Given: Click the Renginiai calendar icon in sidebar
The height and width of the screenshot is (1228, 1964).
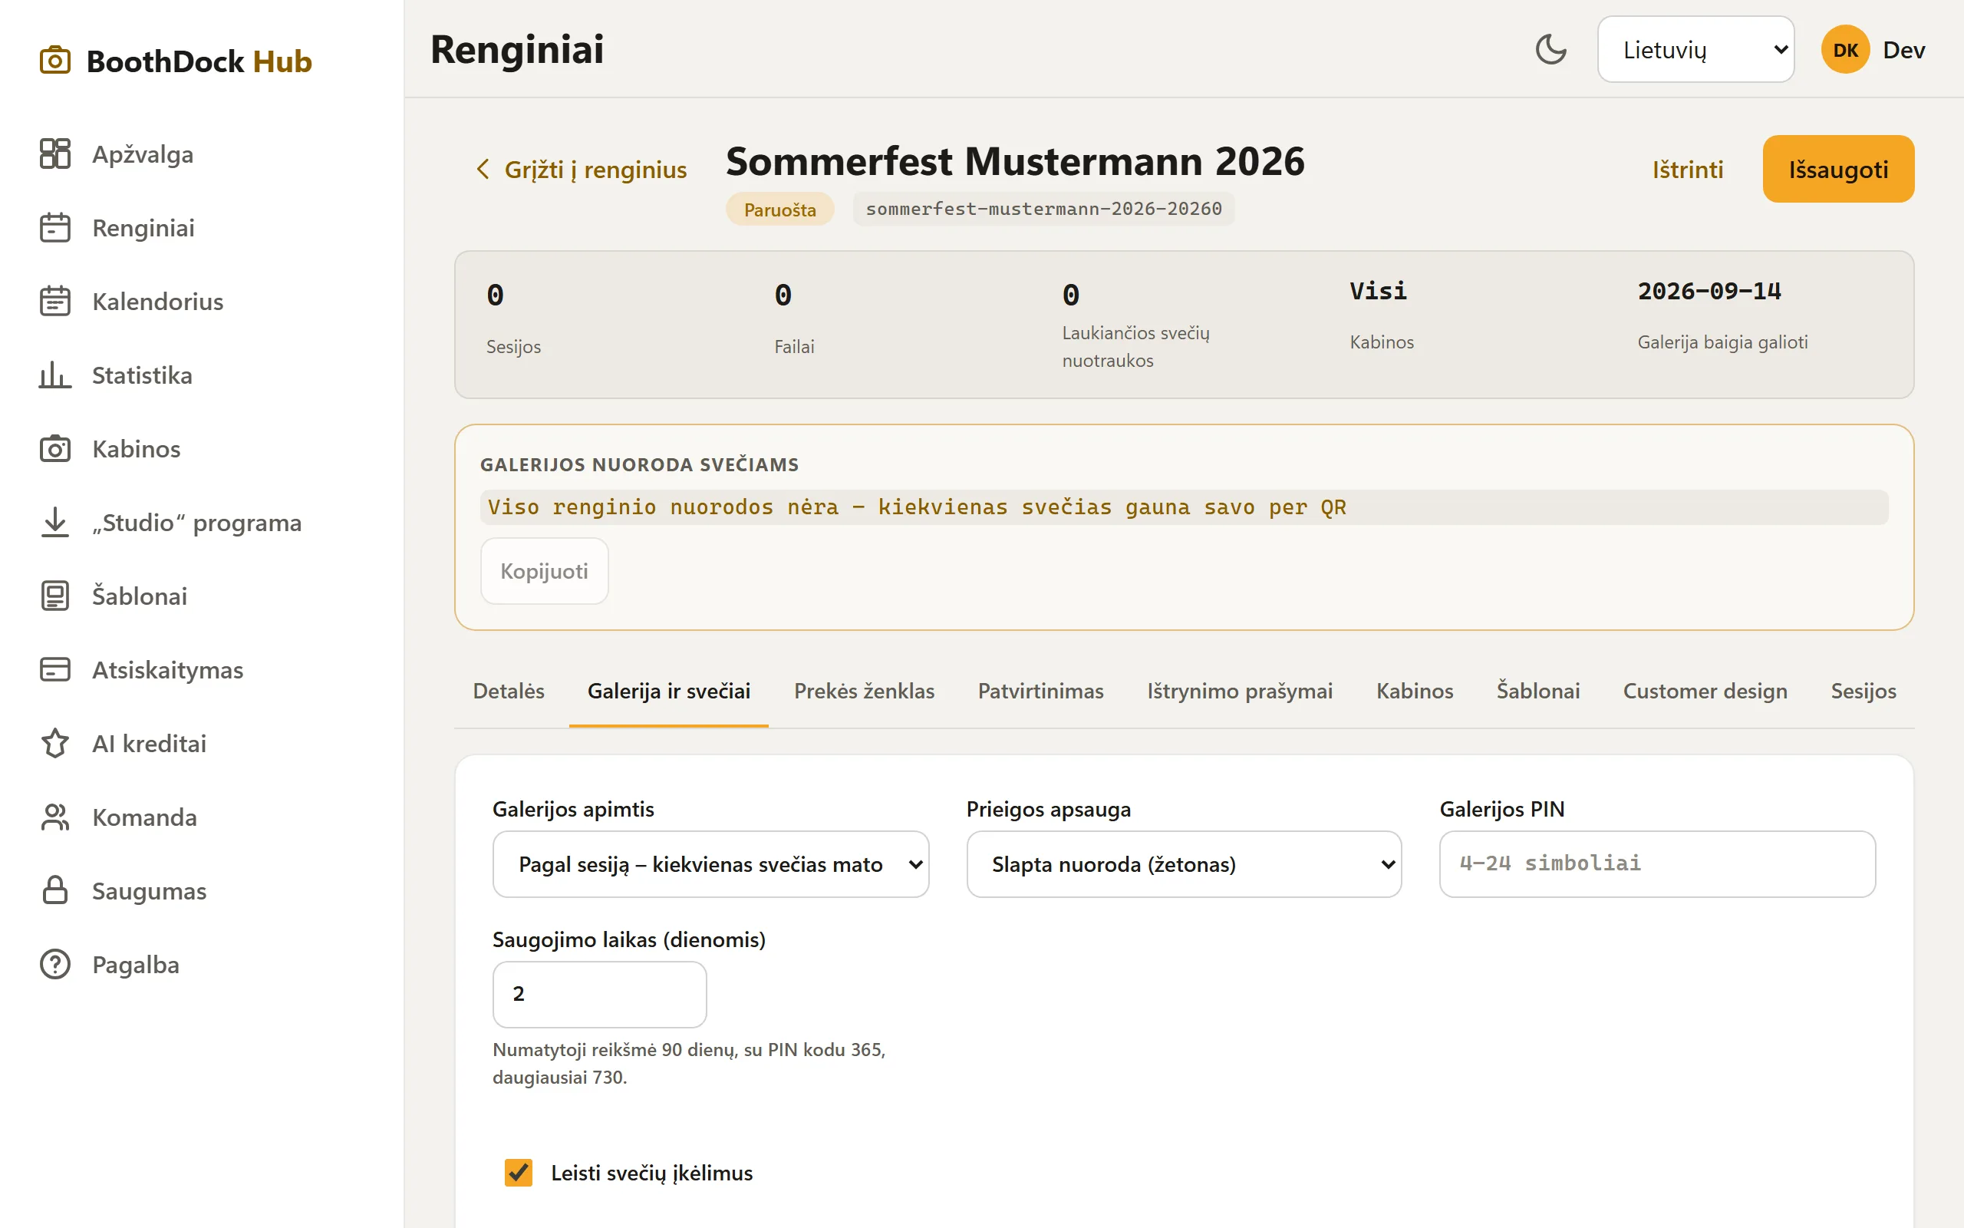Looking at the screenshot, I should [x=54, y=227].
